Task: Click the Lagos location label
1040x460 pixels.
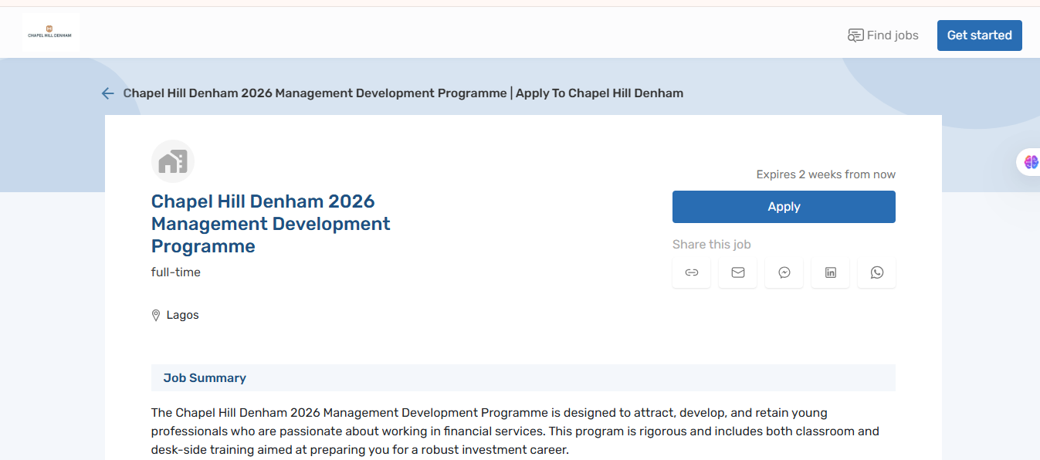Action: click(x=181, y=314)
